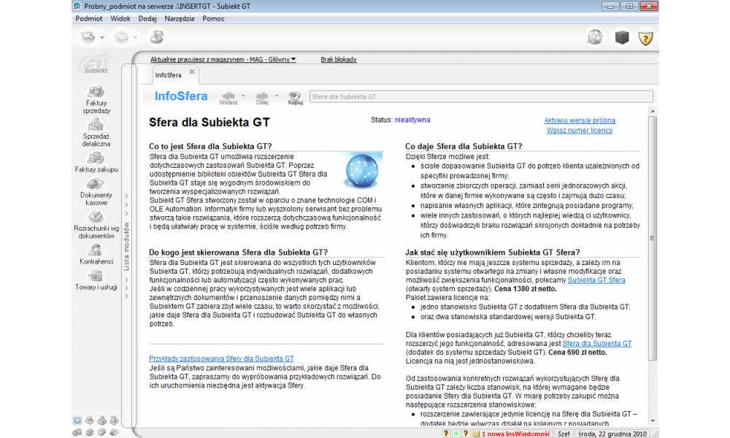This screenshot has width=730, height=438.
Task: Expand the Wstecz history dropdown arrow
Action: click(x=242, y=96)
